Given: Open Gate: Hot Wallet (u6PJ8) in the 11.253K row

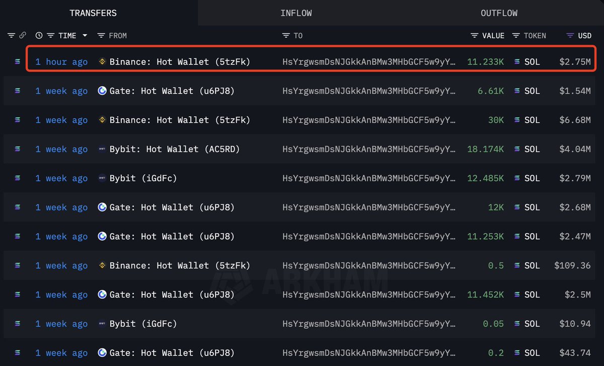Looking at the screenshot, I should pyautogui.click(x=172, y=237).
